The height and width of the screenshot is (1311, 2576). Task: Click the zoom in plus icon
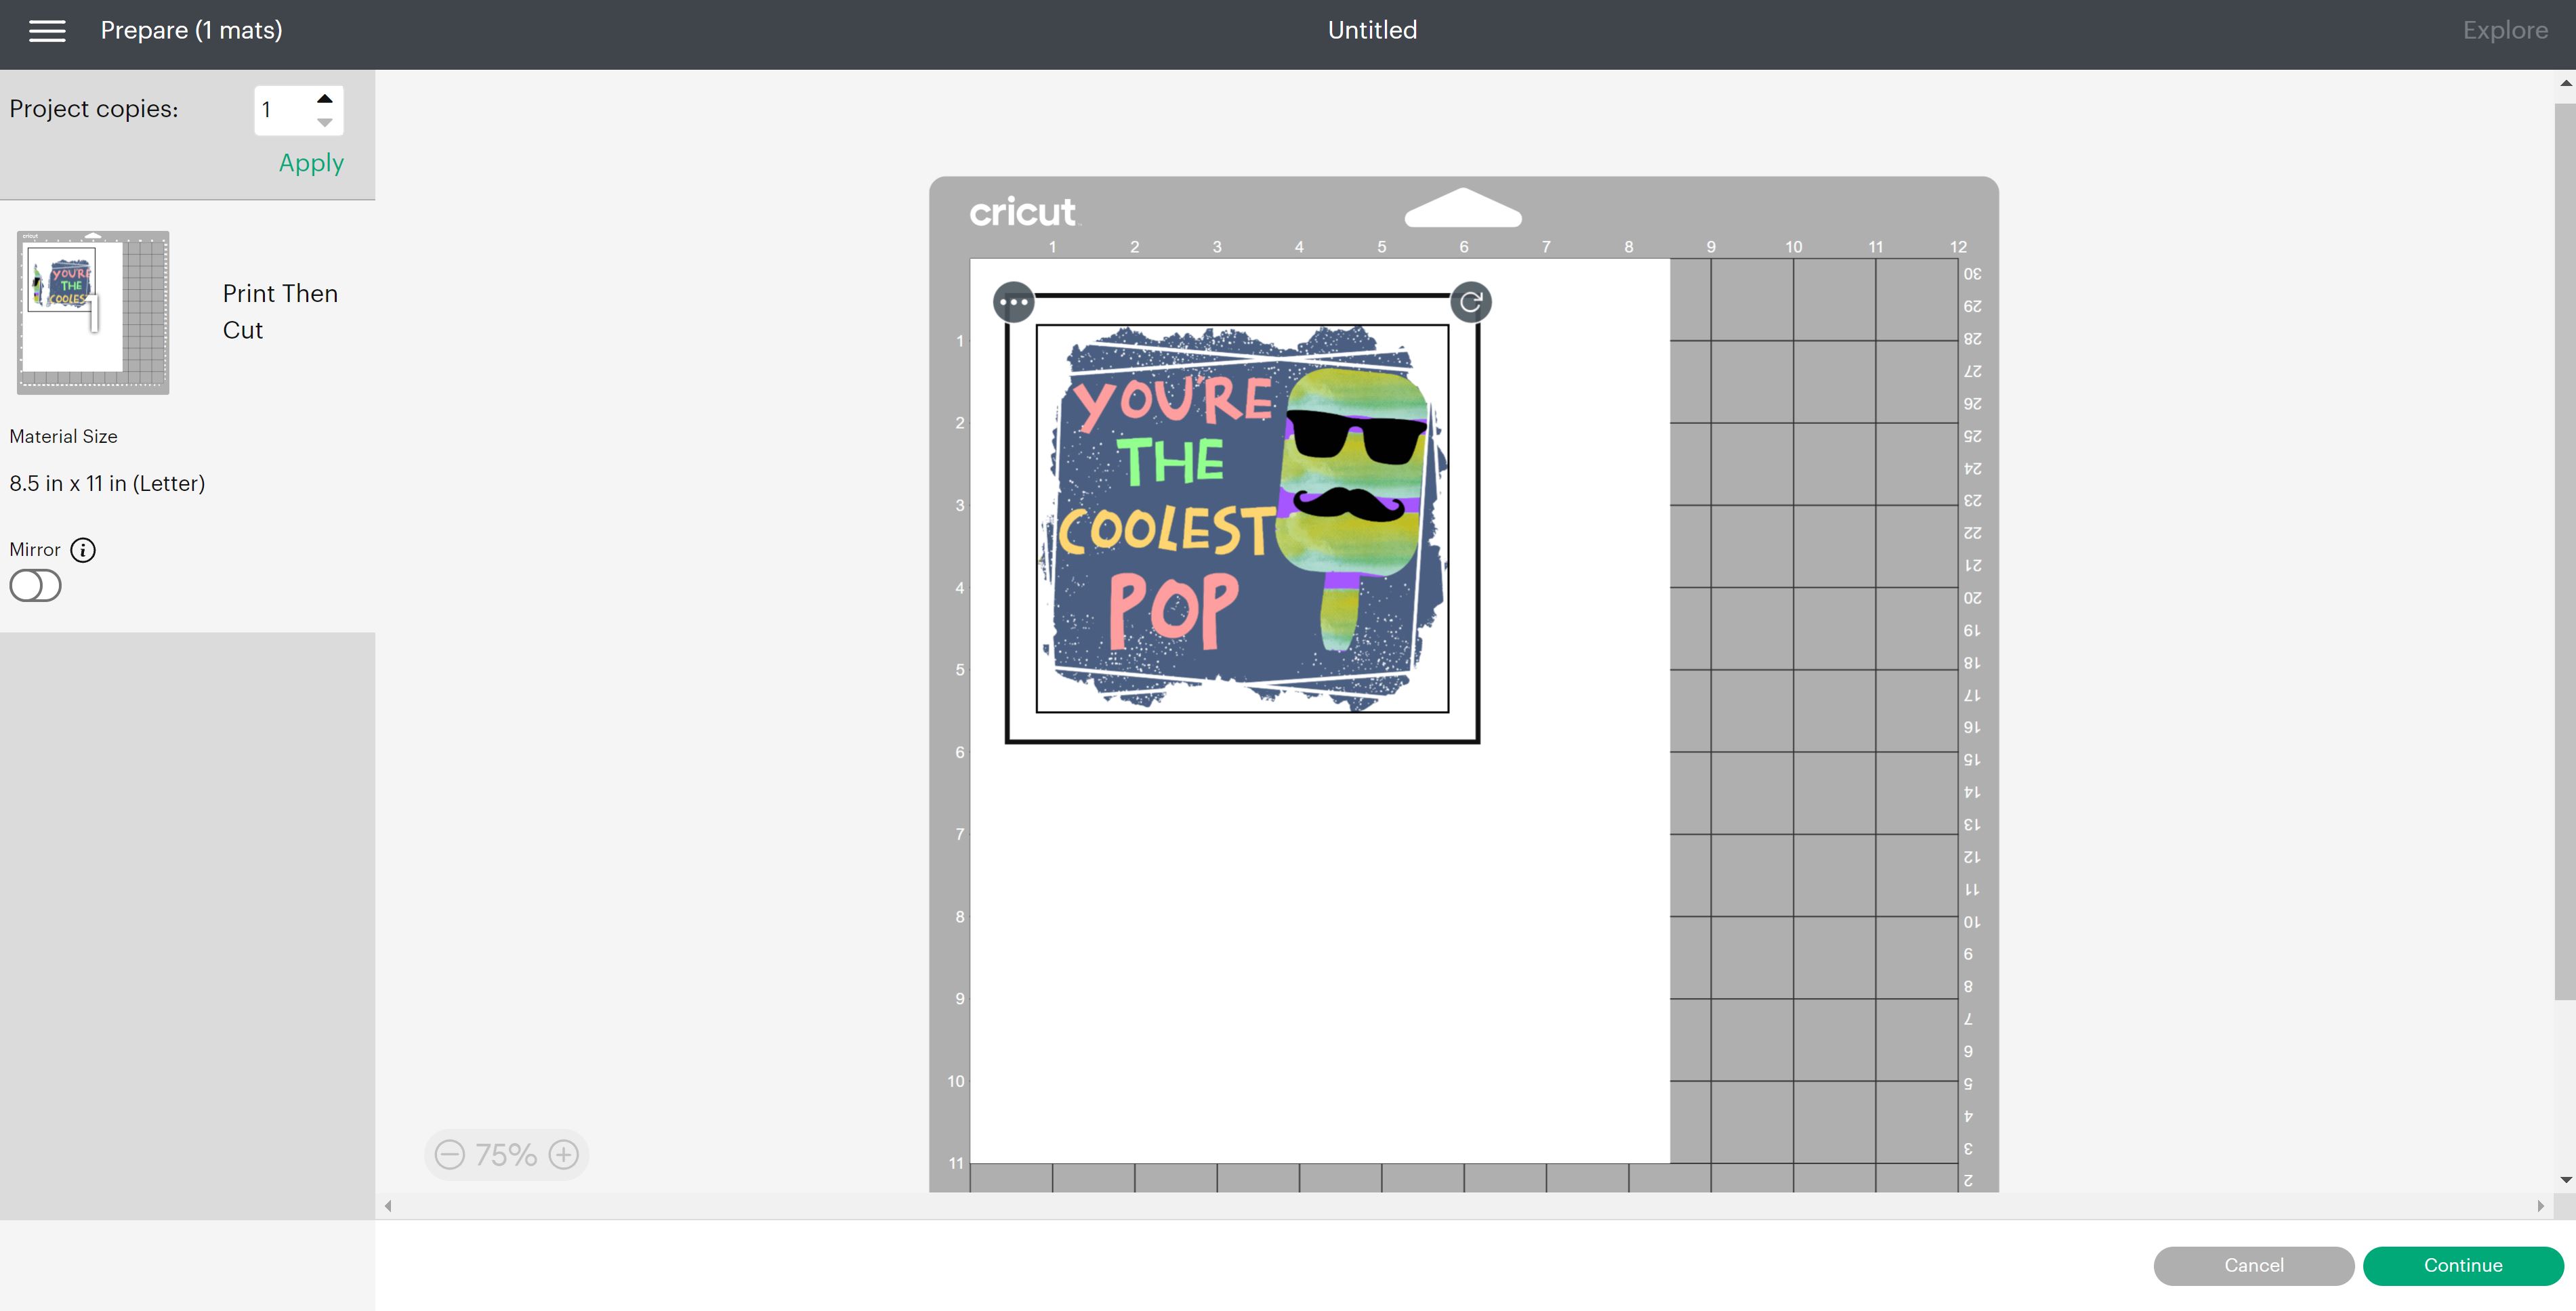click(564, 1154)
